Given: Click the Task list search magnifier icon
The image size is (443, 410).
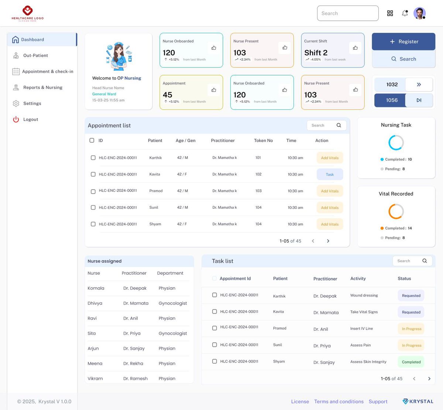Looking at the screenshot, I should coord(425,261).
